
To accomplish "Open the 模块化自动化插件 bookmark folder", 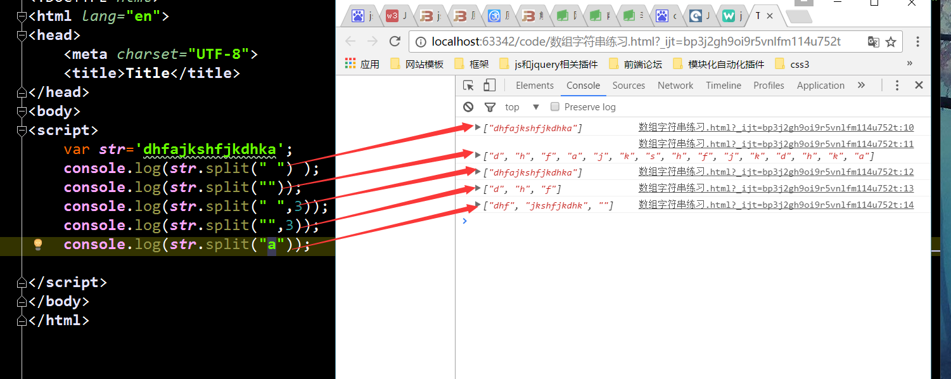I will point(718,64).
